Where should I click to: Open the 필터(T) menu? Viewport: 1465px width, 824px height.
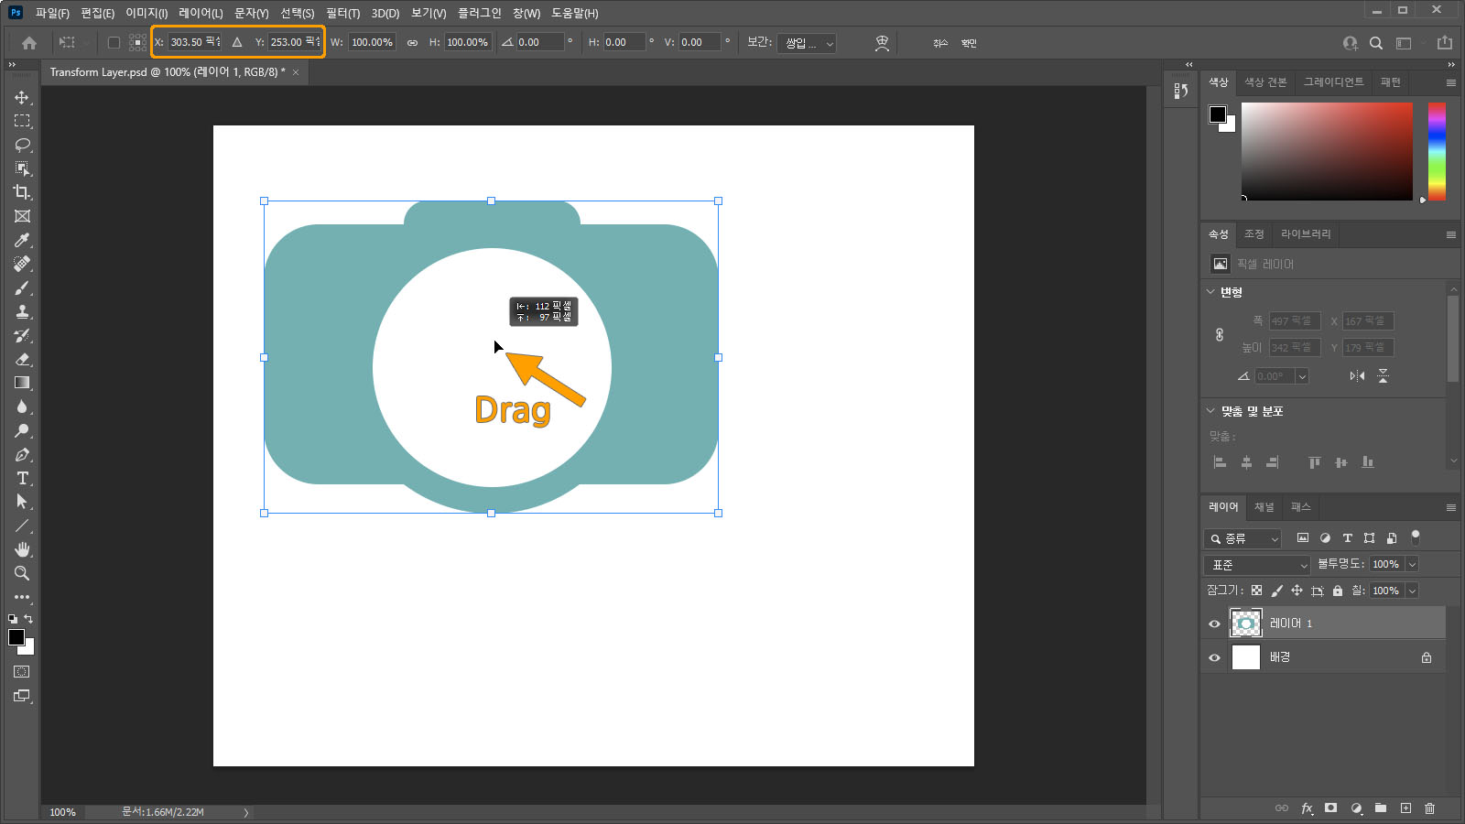[342, 13]
